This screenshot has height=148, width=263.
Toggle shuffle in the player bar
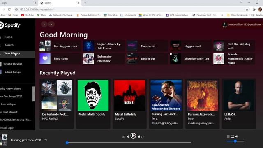tap(123, 137)
